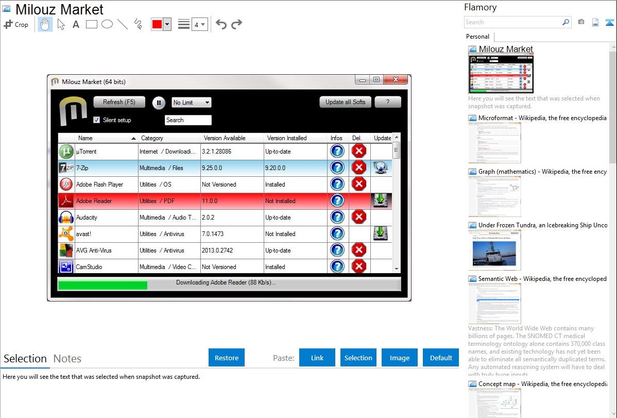Undo the last annotation

221,24
